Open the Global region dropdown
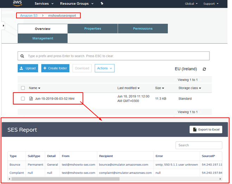232x184 pixels. (191, 4)
